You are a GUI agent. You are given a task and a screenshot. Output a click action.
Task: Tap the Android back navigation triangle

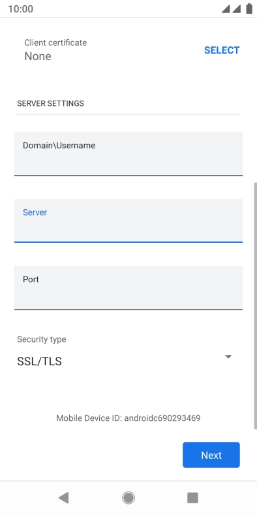pyautogui.click(x=63, y=498)
